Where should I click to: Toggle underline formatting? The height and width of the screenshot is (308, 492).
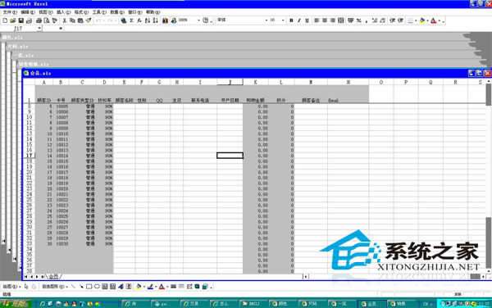(307, 20)
